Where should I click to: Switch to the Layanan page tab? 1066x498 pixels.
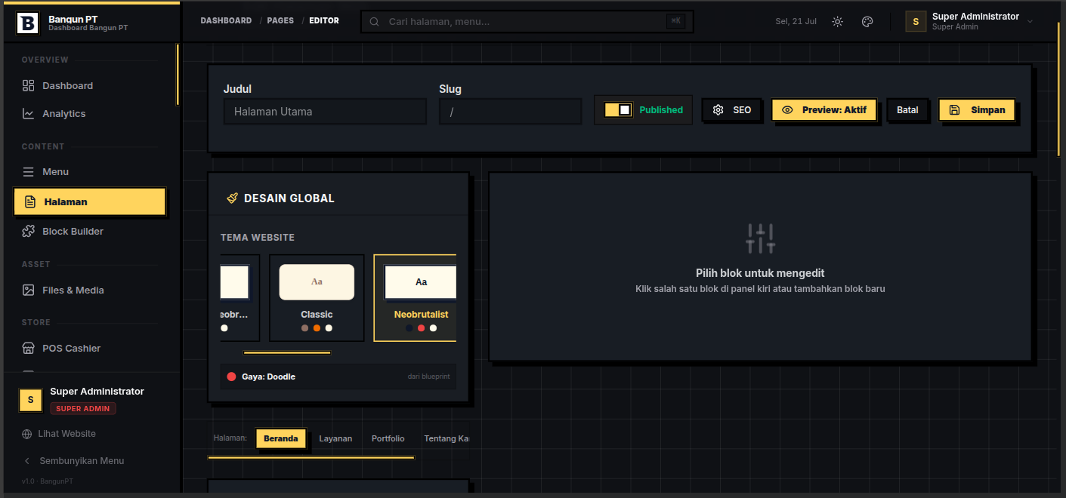(x=335, y=438)
